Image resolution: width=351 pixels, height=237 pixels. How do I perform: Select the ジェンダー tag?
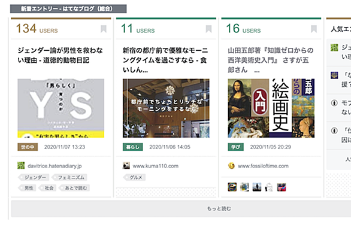pos(34,177)
